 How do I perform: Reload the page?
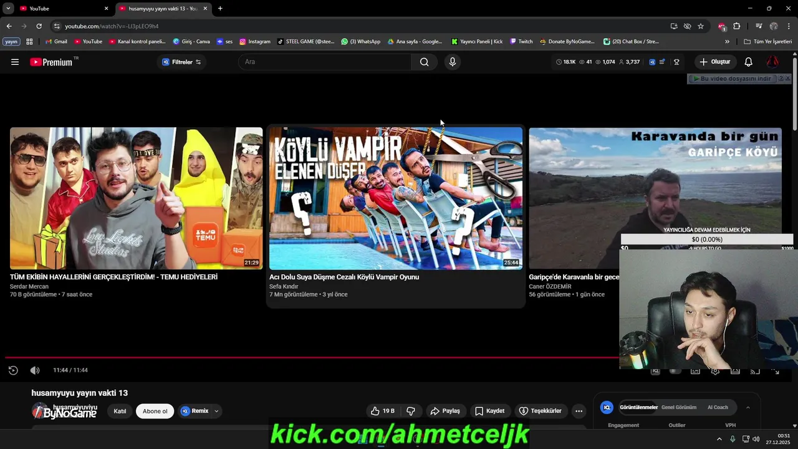click(39, 26)
